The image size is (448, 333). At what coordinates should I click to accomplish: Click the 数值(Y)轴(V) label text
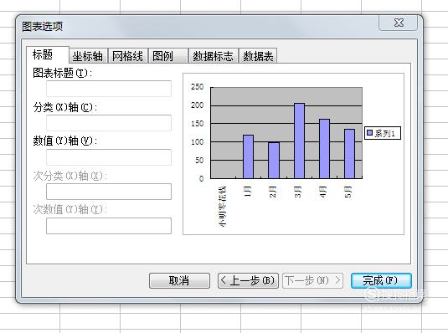coord(64,141)
